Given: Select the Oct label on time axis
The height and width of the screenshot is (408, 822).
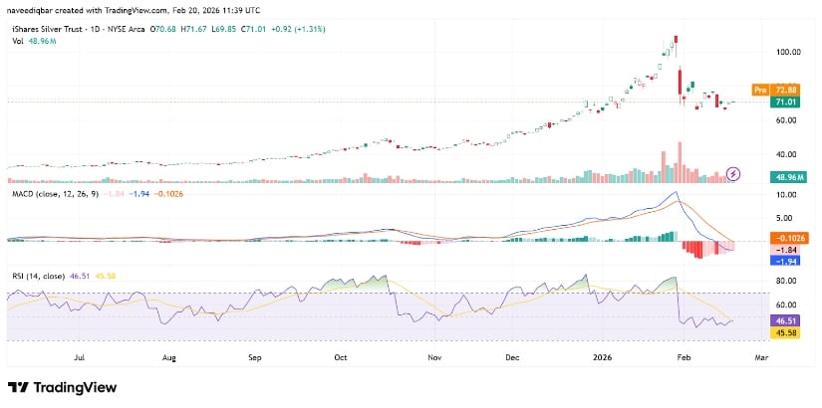Looking at the screenshot, I should 342,354.
